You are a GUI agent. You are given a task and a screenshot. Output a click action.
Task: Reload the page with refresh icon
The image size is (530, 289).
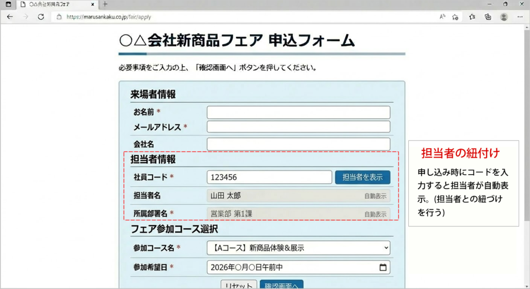41,17
